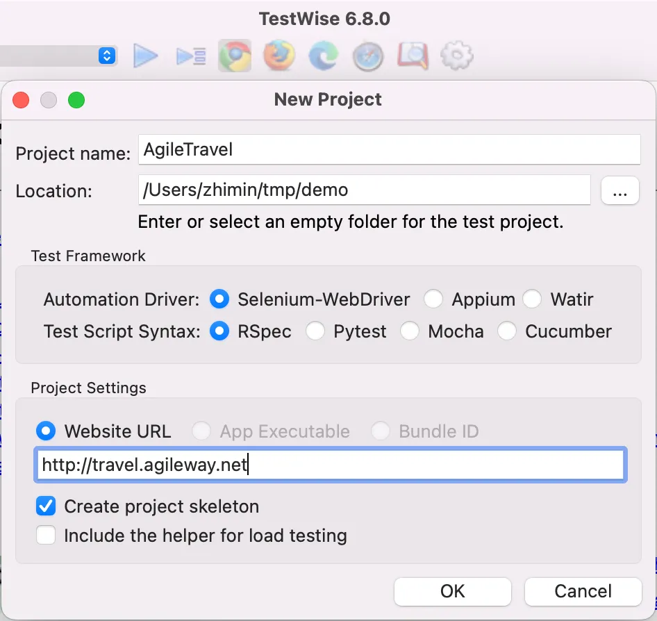Screen dimensions: 657x621
Task: Focus the Location path field
Action: (364, 190)
